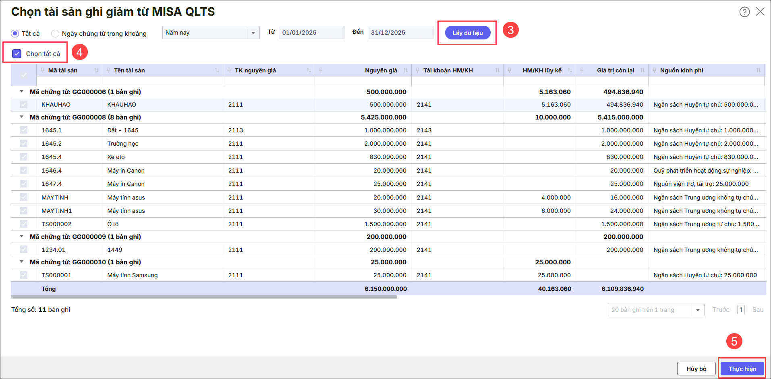771x379 pixels.
Task: Click filter box under Tên tài sản
Action: pos(162,81)
